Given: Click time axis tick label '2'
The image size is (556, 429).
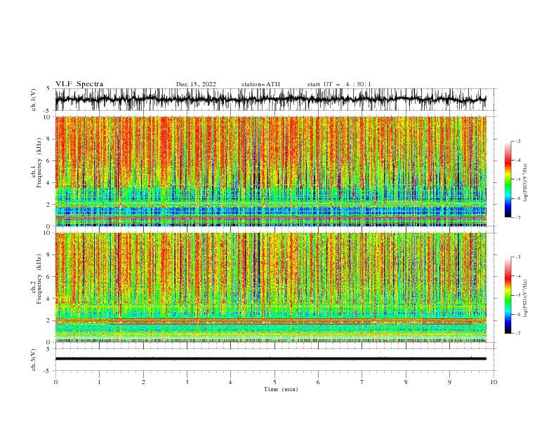Looking at the screenshot, I should [143, 382].
